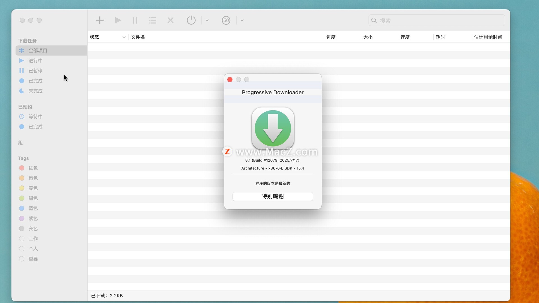Screen dimensions: 539x303
Task: Click the Tags section header
Action: click(x=24, y=158)
